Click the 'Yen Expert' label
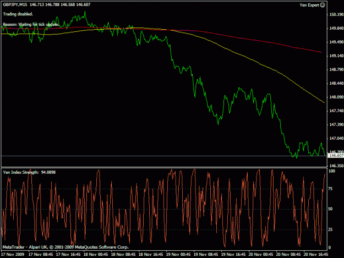Screen dimensions: 344x258 click(309, 5)
